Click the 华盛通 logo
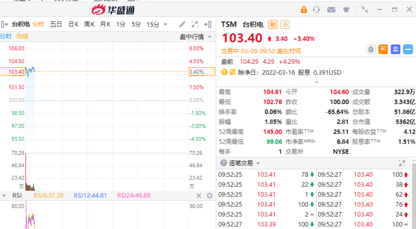Screen dimensions: 416x229 [x=113, y=10]
